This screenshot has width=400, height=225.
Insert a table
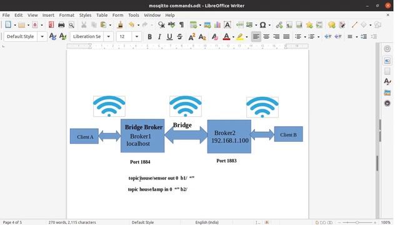click(x=193, y=25)
